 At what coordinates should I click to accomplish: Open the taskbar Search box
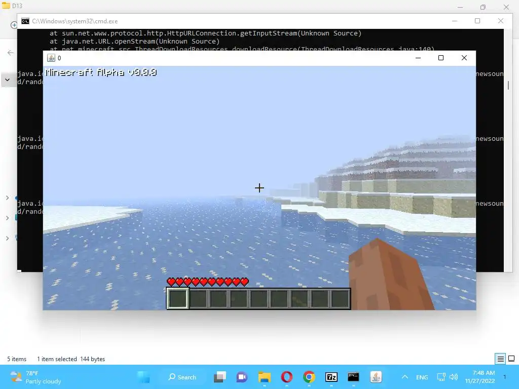pyautogui.click(x=182, y=377)
